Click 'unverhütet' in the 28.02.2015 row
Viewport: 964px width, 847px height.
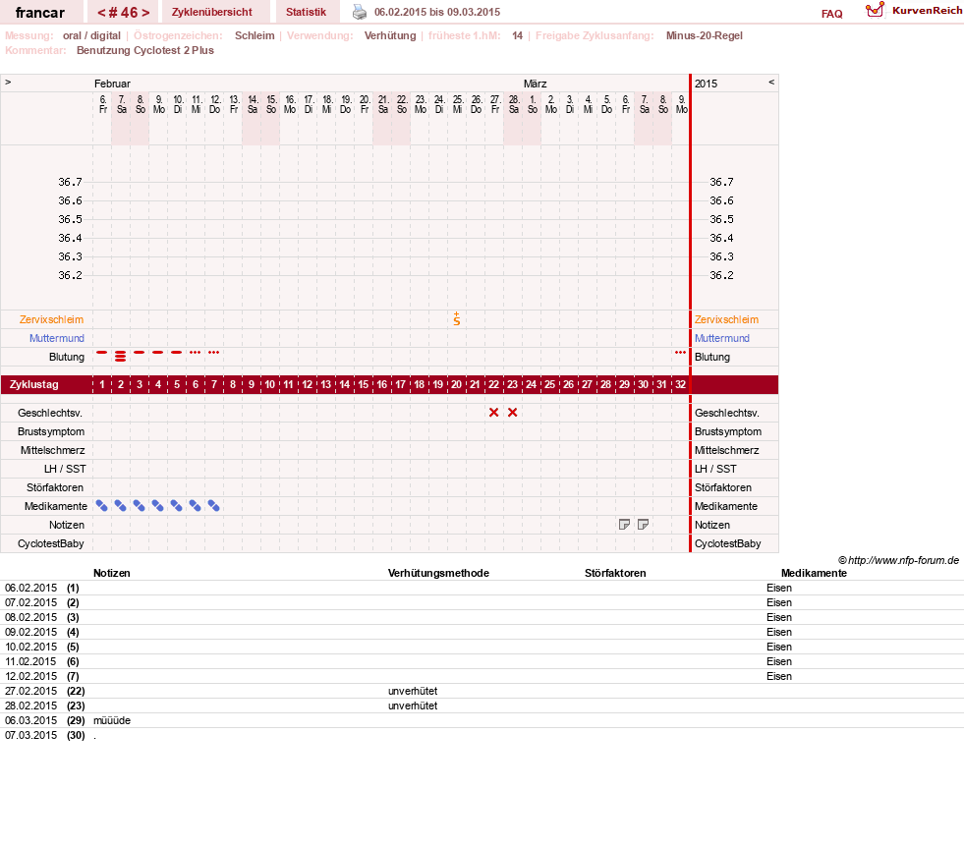coord(413,706)
